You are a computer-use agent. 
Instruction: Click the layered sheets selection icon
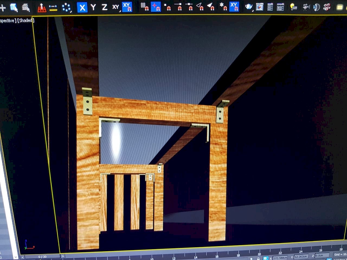point(26,8)
